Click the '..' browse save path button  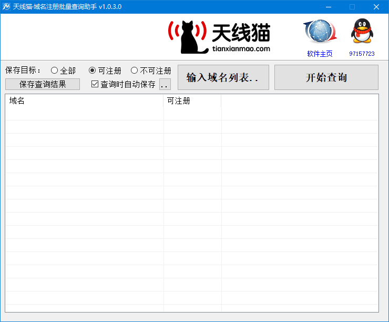pos(165,84)
